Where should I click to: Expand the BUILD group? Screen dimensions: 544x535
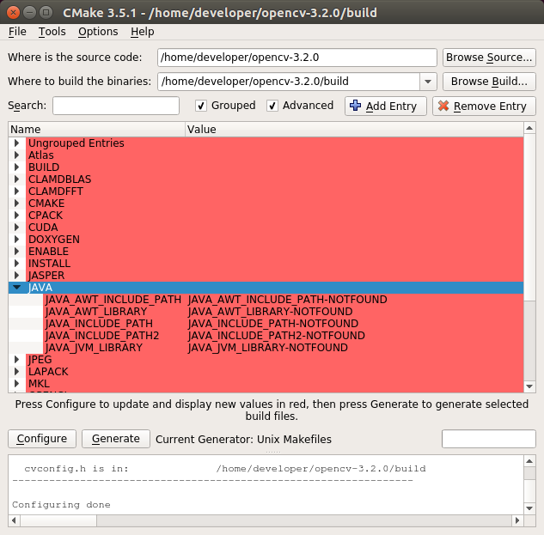point(16,167)
